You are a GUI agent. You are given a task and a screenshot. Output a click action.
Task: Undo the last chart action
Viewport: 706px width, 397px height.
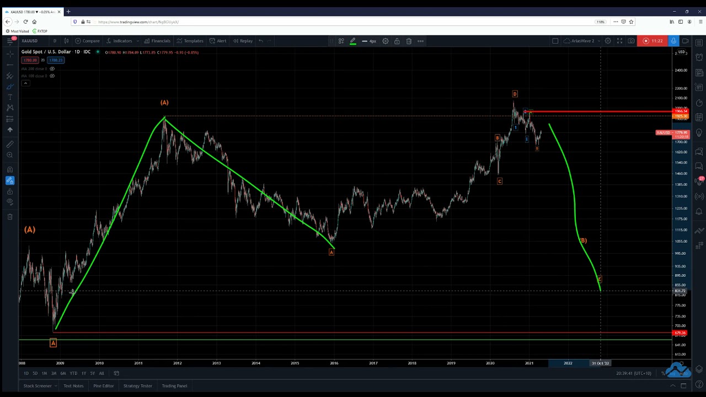[261, 41]
